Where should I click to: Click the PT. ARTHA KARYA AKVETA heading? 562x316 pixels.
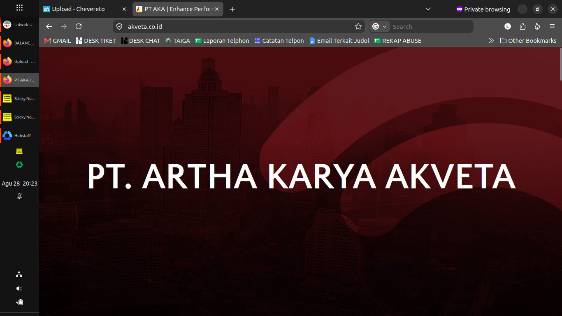pyautogui.click(x=302, y=177)
